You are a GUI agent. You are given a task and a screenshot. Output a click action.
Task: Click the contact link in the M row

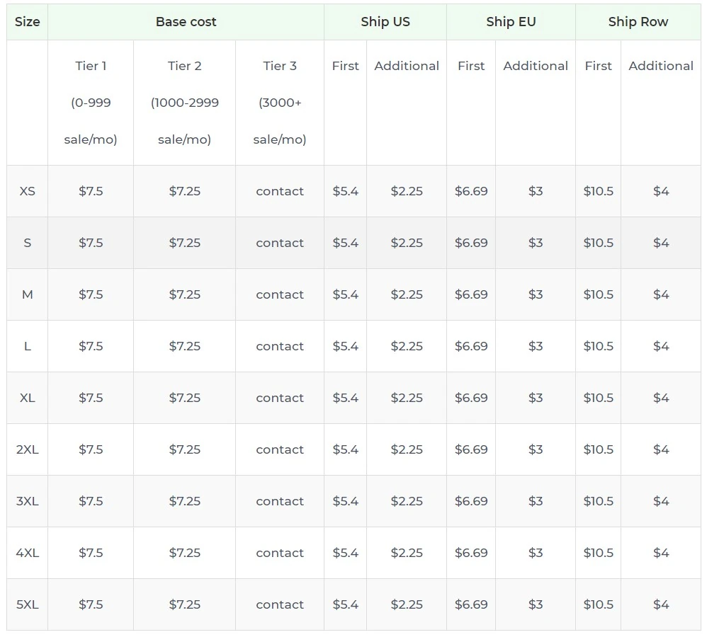pyautogui.click(x=279, y=294)
